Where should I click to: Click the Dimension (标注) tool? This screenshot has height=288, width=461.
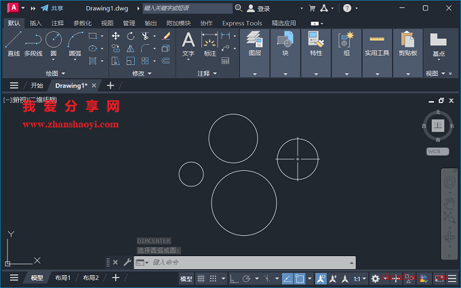[x=210, y=43]
